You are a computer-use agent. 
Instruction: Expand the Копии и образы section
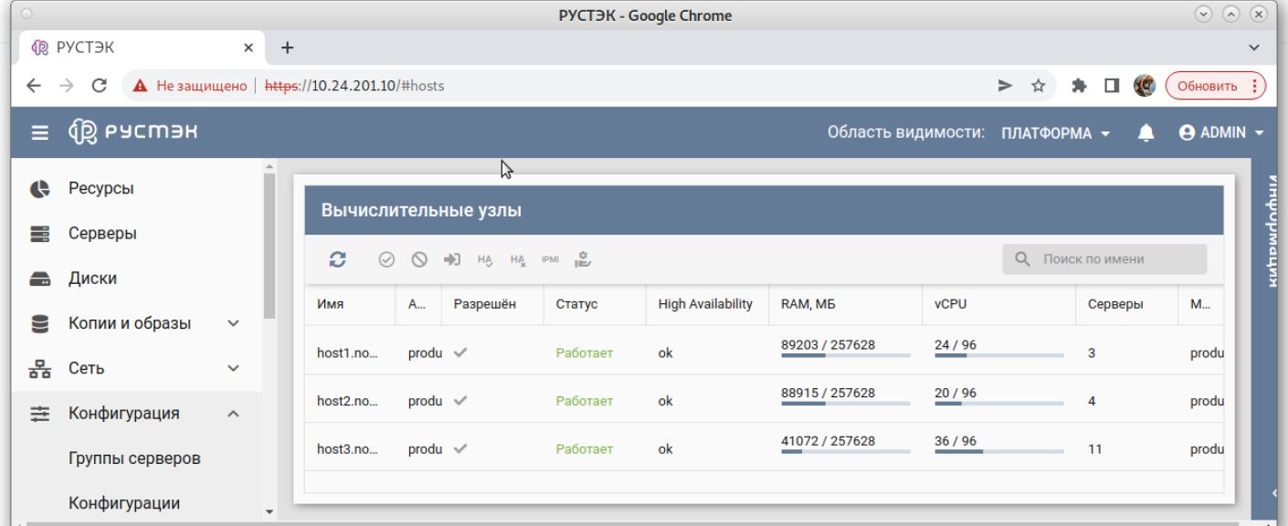click(233, 323)
